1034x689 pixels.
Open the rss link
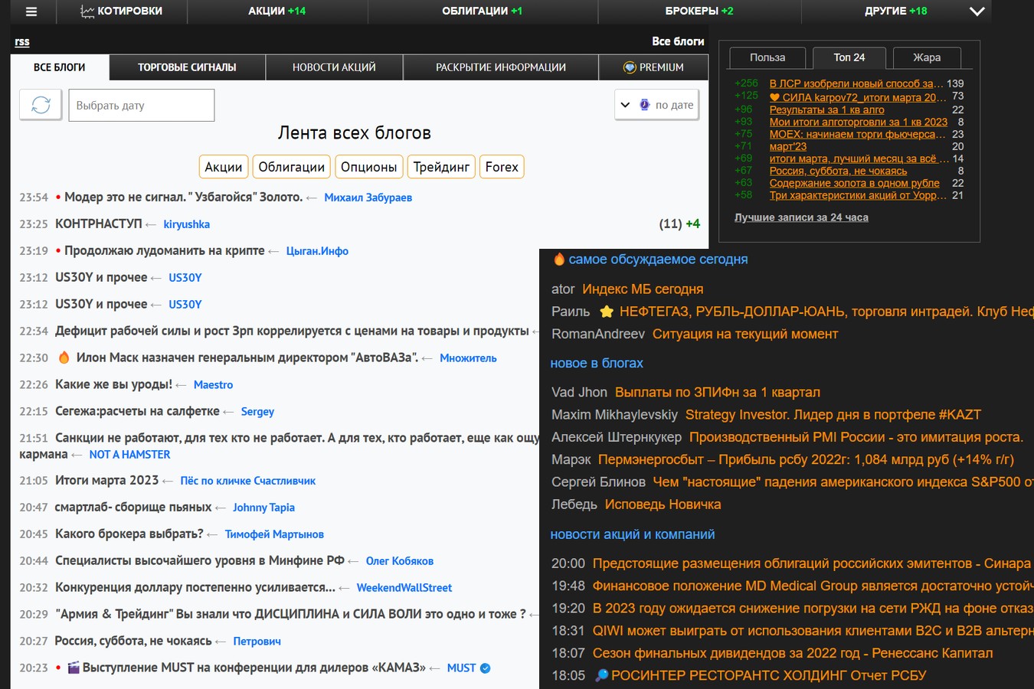coord(22,42)
